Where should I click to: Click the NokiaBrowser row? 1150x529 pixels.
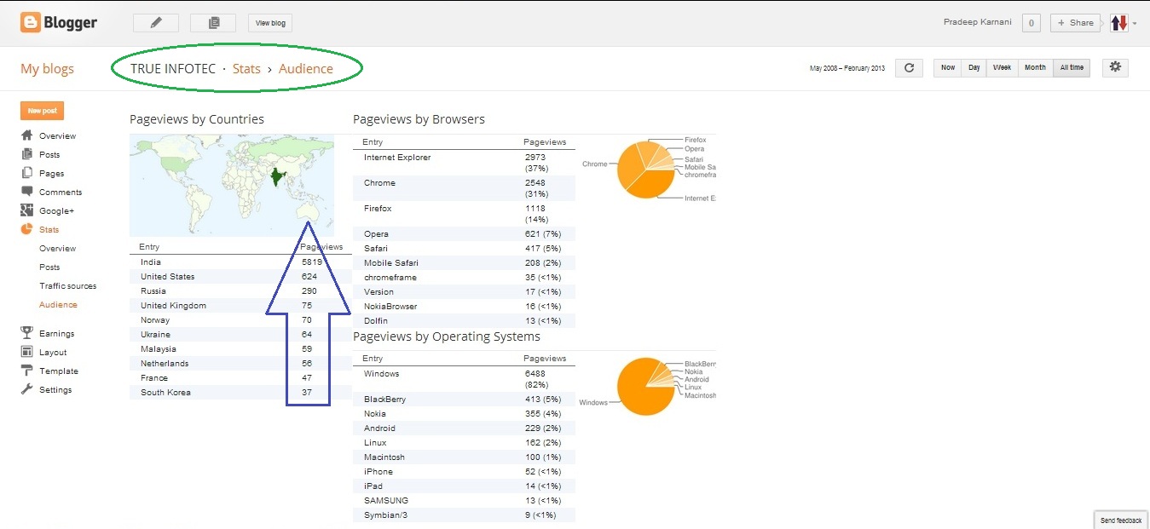(464, 307)
